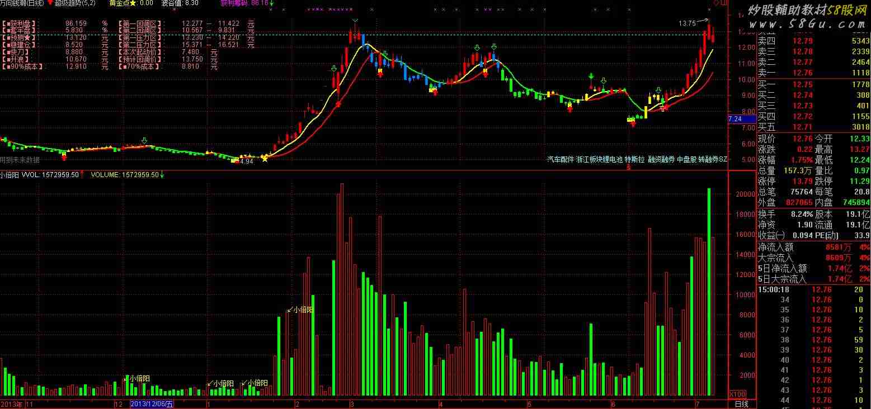Viewport: 871px width, 409px height.
Task: Open the 融资融券 tag link
Action: 661,159
